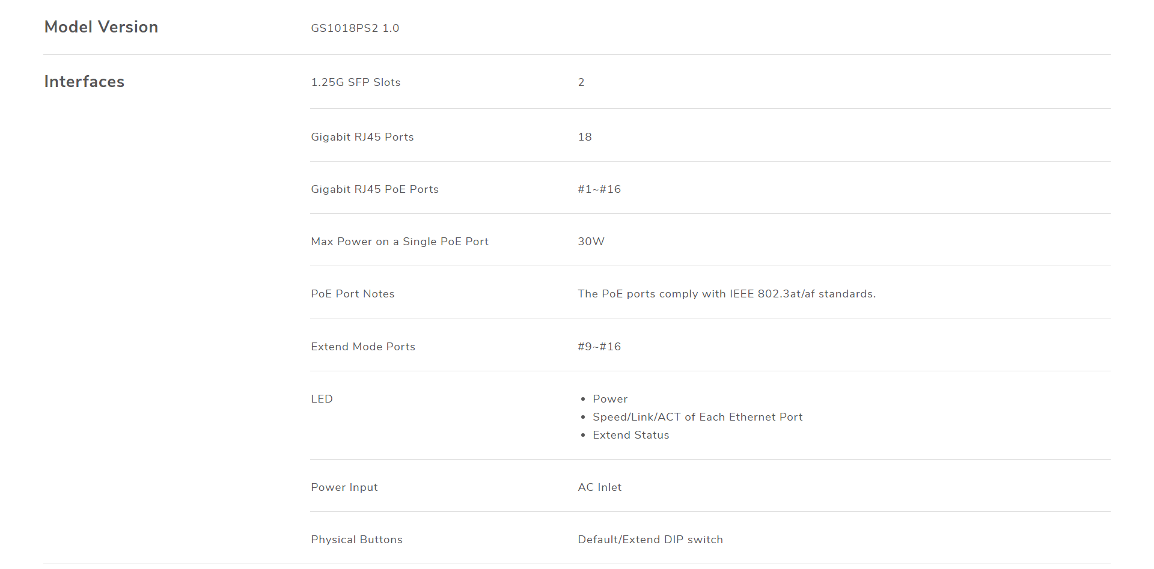
Task: Click the 1.25G SFP Slots label
Action: point(356,82)
